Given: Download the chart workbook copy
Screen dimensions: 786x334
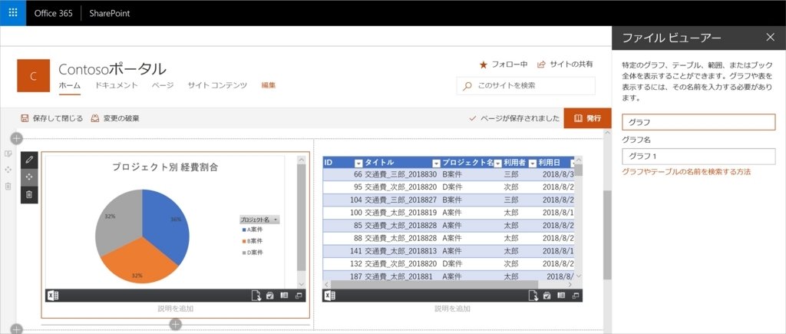Looking at the screenshot, I should pos(256,296).
